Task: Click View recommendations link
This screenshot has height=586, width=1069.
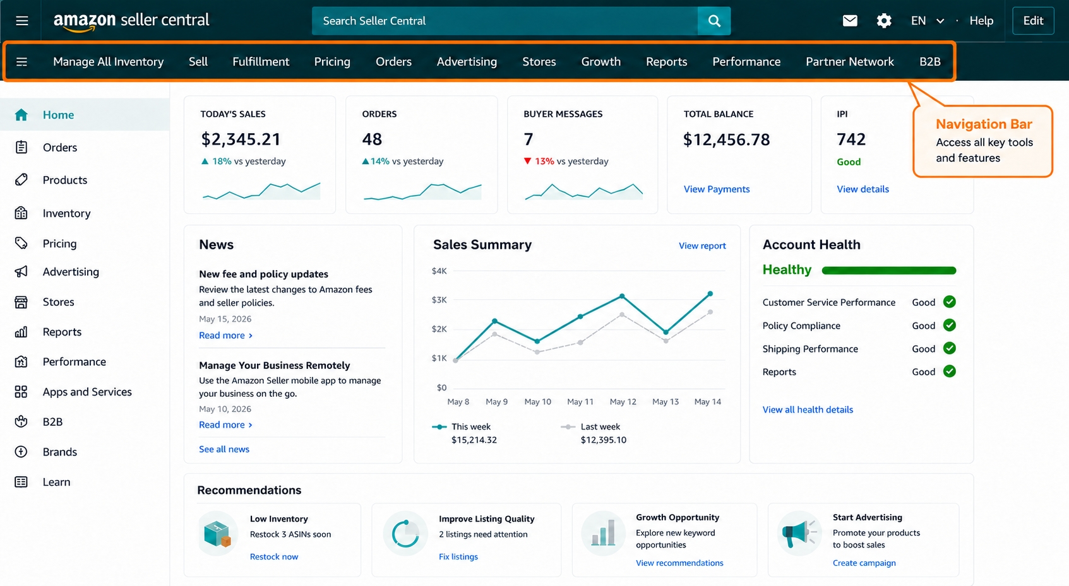Action: 679,563
